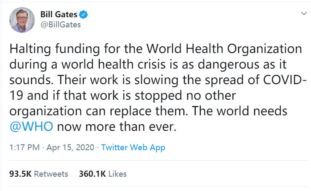
Task: Open the @WHO mention link
Action: coord(31,127)
